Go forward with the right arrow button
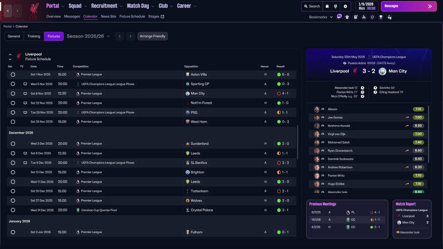 tap(17, 11)
